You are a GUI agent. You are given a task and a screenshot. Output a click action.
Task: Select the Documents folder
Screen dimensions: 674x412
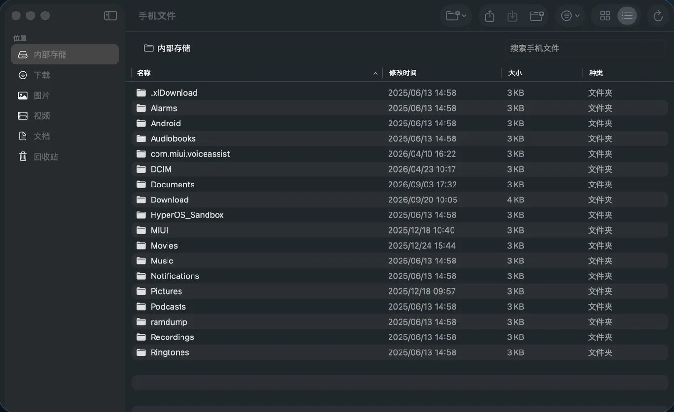[x=400, y=185]
